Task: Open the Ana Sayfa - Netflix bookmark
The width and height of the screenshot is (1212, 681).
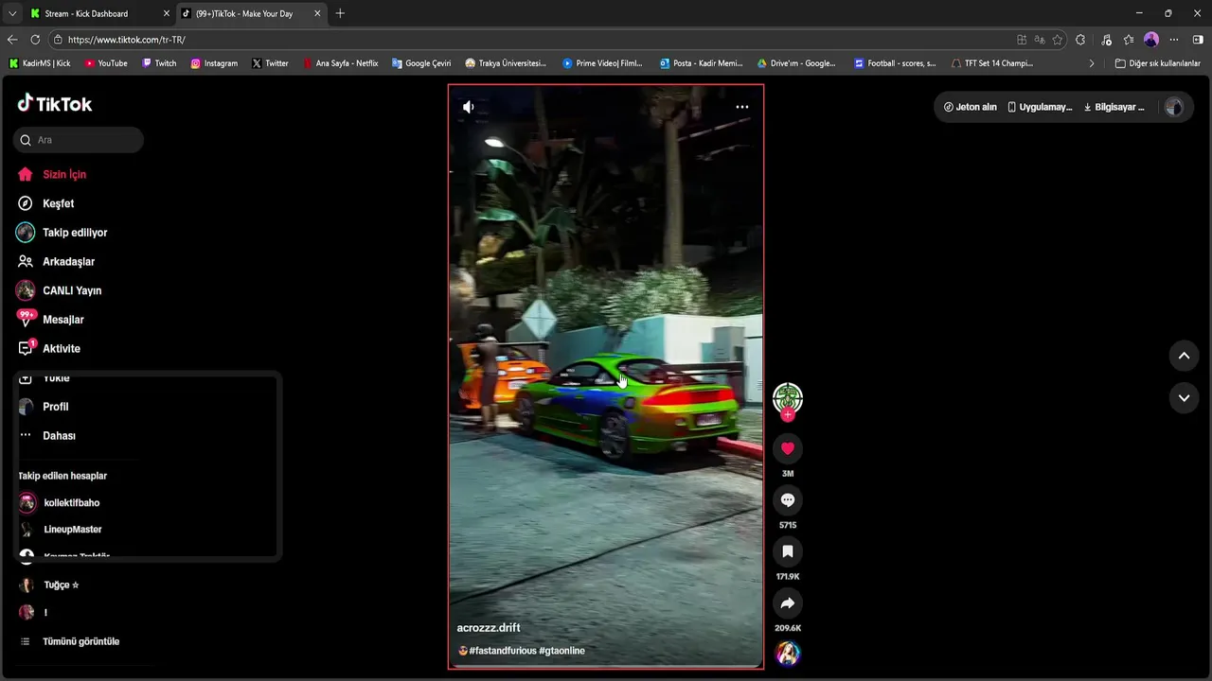Action: click(341, 63)
